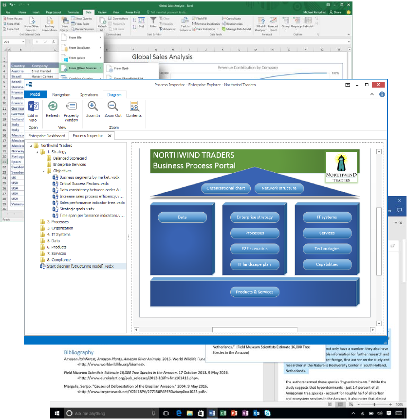407x419 pixels.
Task: Click Filter funnel icon in Excel ribbon
Action: 153,20
